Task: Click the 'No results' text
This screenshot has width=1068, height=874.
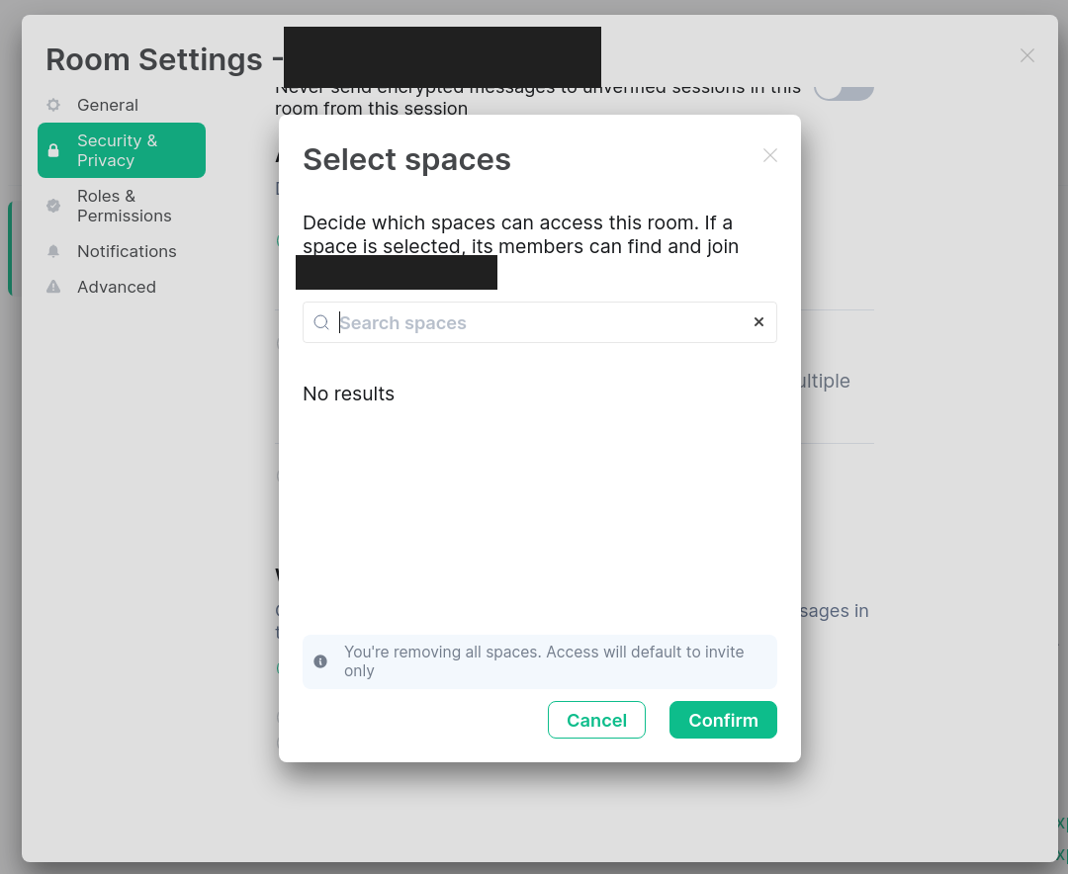Action: 349,393
